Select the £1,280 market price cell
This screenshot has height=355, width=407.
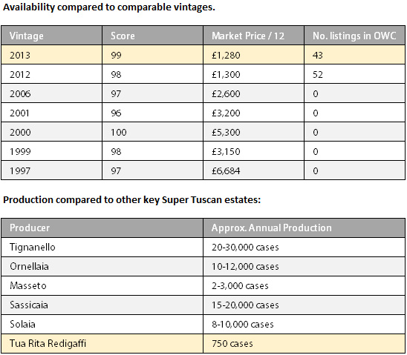[x=253, y=55]
